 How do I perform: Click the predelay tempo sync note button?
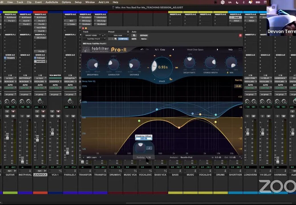(x=149, y=148)
